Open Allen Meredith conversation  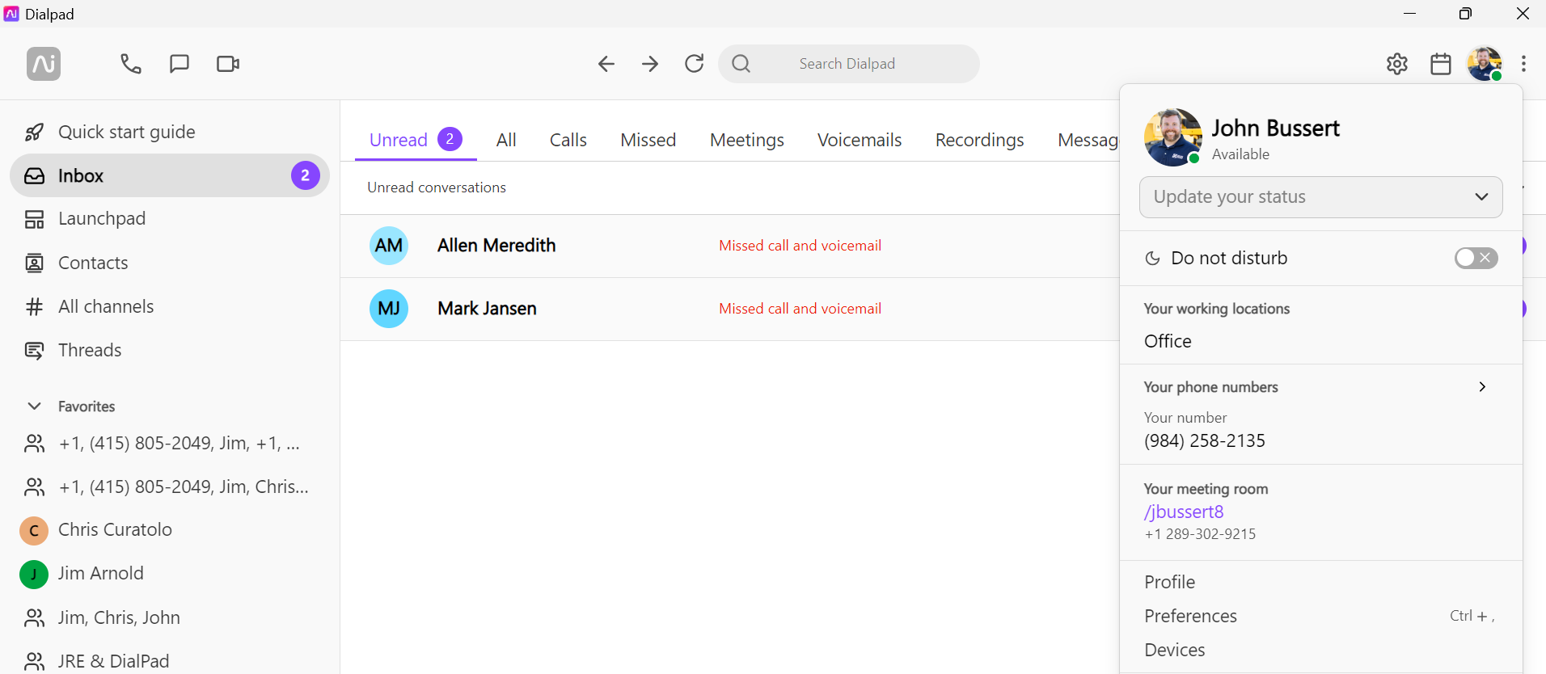[496, 246]
